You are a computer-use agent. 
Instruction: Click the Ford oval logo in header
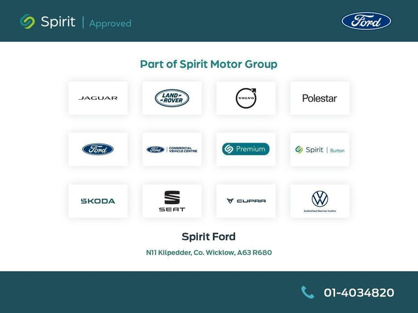(x=366, y=21)
